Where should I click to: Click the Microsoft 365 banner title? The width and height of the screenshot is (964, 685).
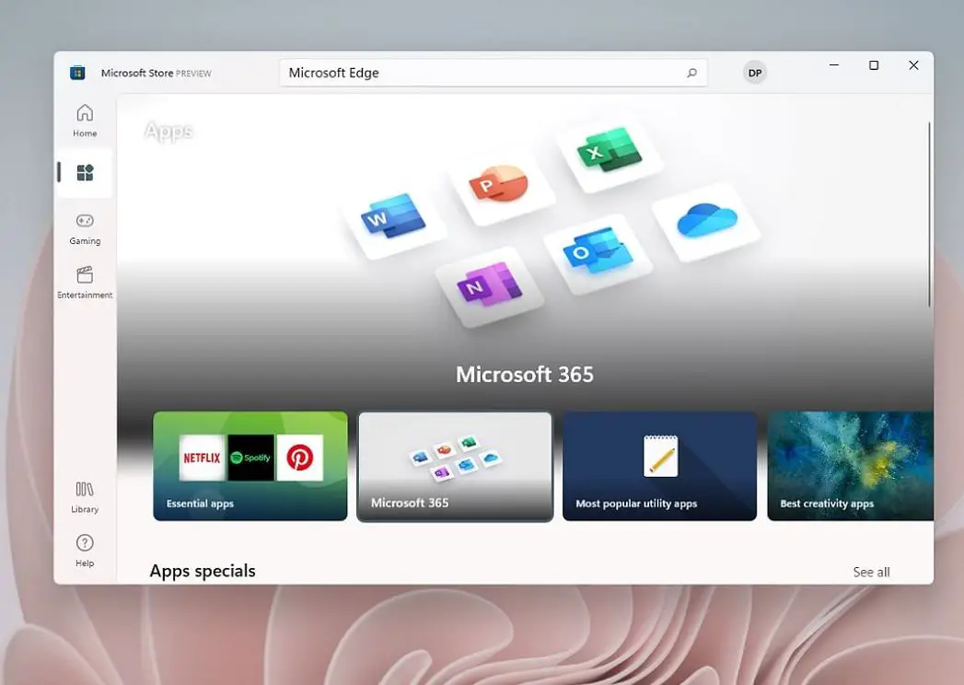point(525,375)
